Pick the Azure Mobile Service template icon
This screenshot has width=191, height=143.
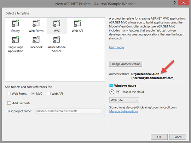pyautogui.click(x=57, y=40)
